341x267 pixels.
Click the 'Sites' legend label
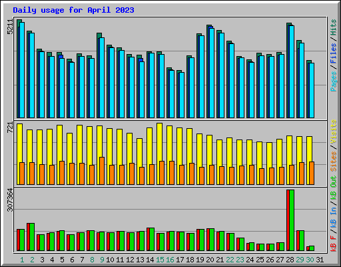(x=334, y=162)
